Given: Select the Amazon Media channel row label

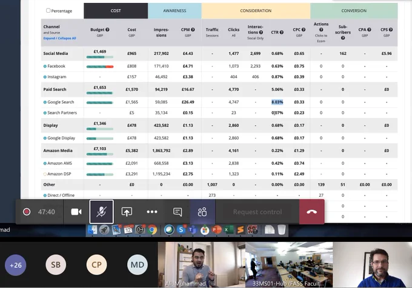Looking at the screenshot, I should (x=58, y=151).
